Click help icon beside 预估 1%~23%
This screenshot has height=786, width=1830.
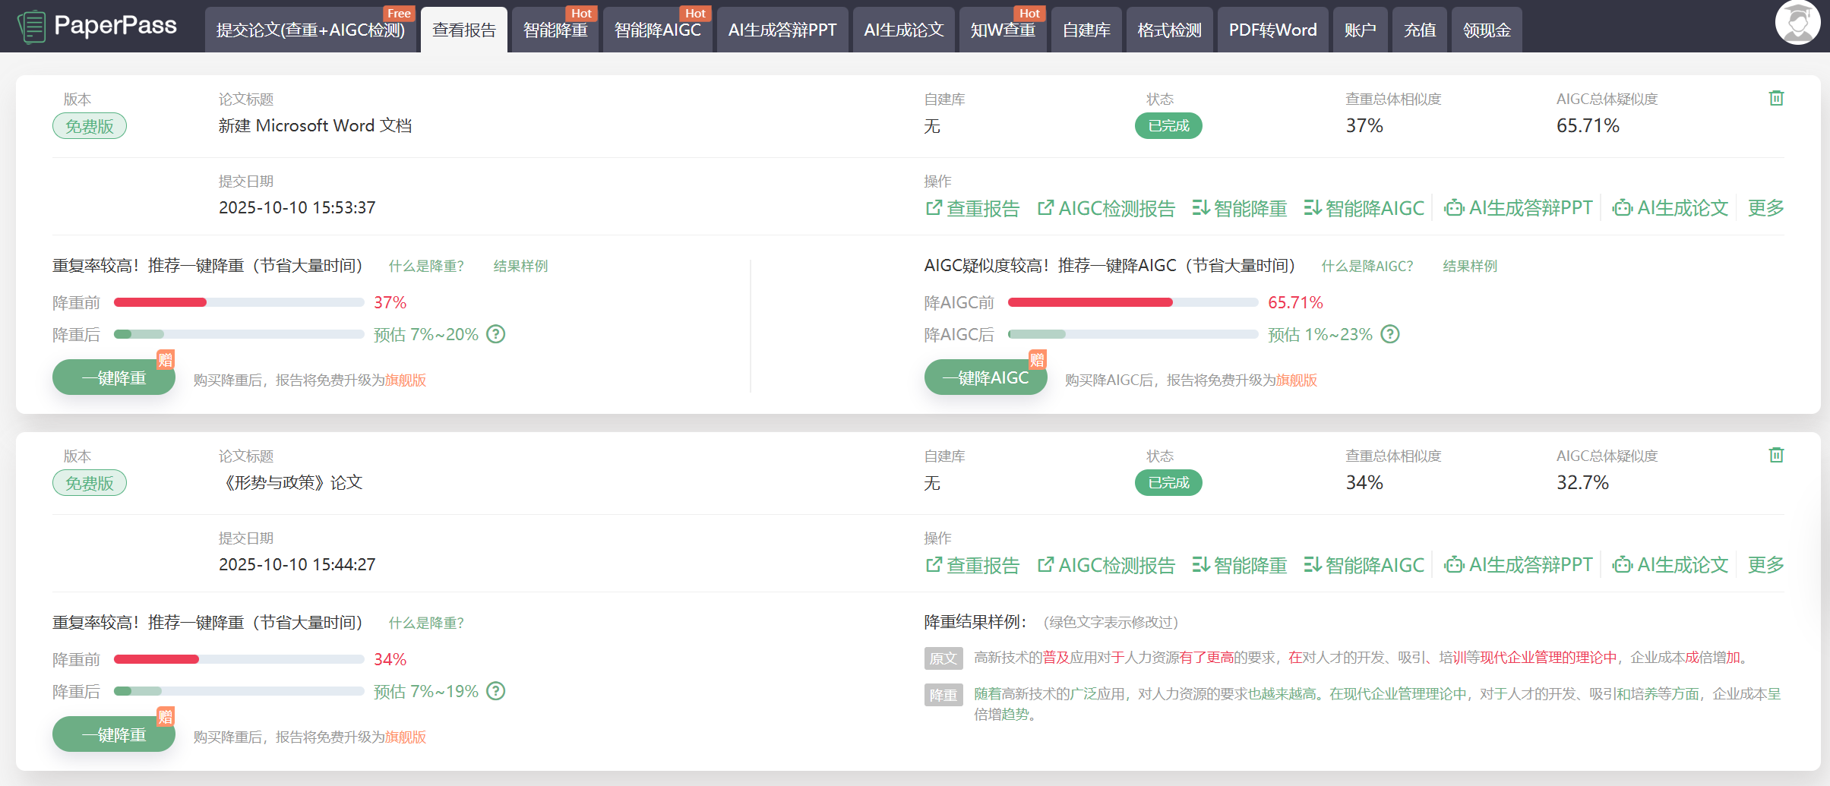coord(1389,334)
